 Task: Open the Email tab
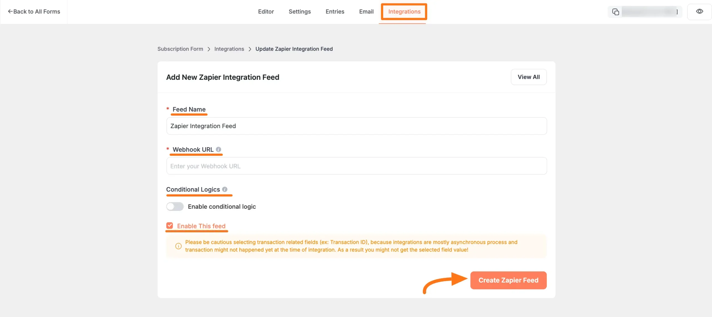(x=366, y=11)
